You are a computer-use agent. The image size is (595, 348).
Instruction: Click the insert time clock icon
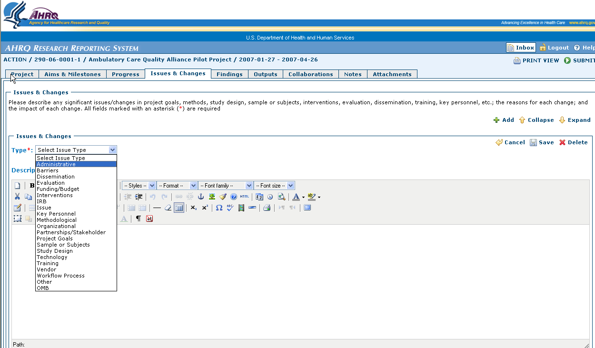(270, 197)
